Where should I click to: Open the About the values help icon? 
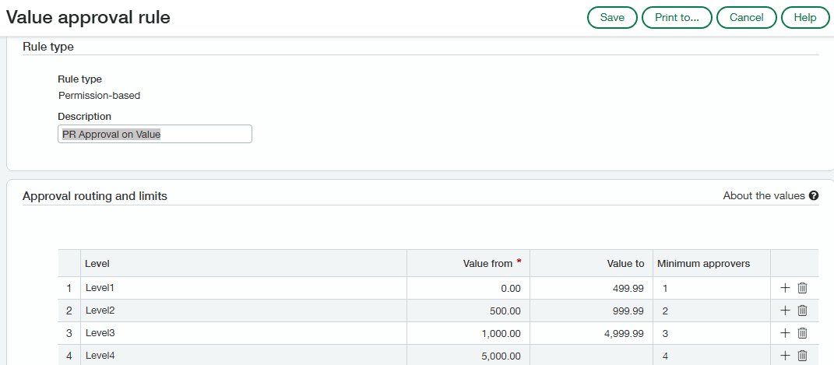coord(813,195)
